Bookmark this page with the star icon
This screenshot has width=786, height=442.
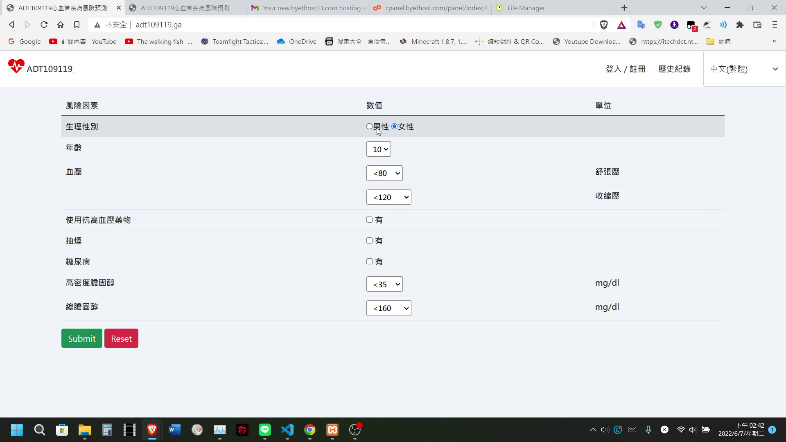(x=77, y=25)
